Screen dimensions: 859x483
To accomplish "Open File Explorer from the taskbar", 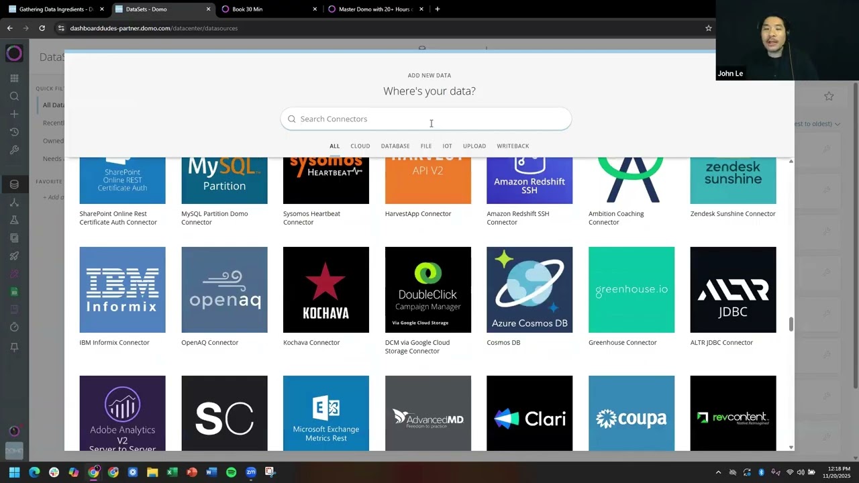I will [152, 472].
